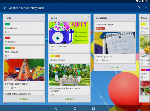This screenshot has height=111, width=150.
Task: Click checklist icon on Finalize guest list
Action: (x=103, y=60)
